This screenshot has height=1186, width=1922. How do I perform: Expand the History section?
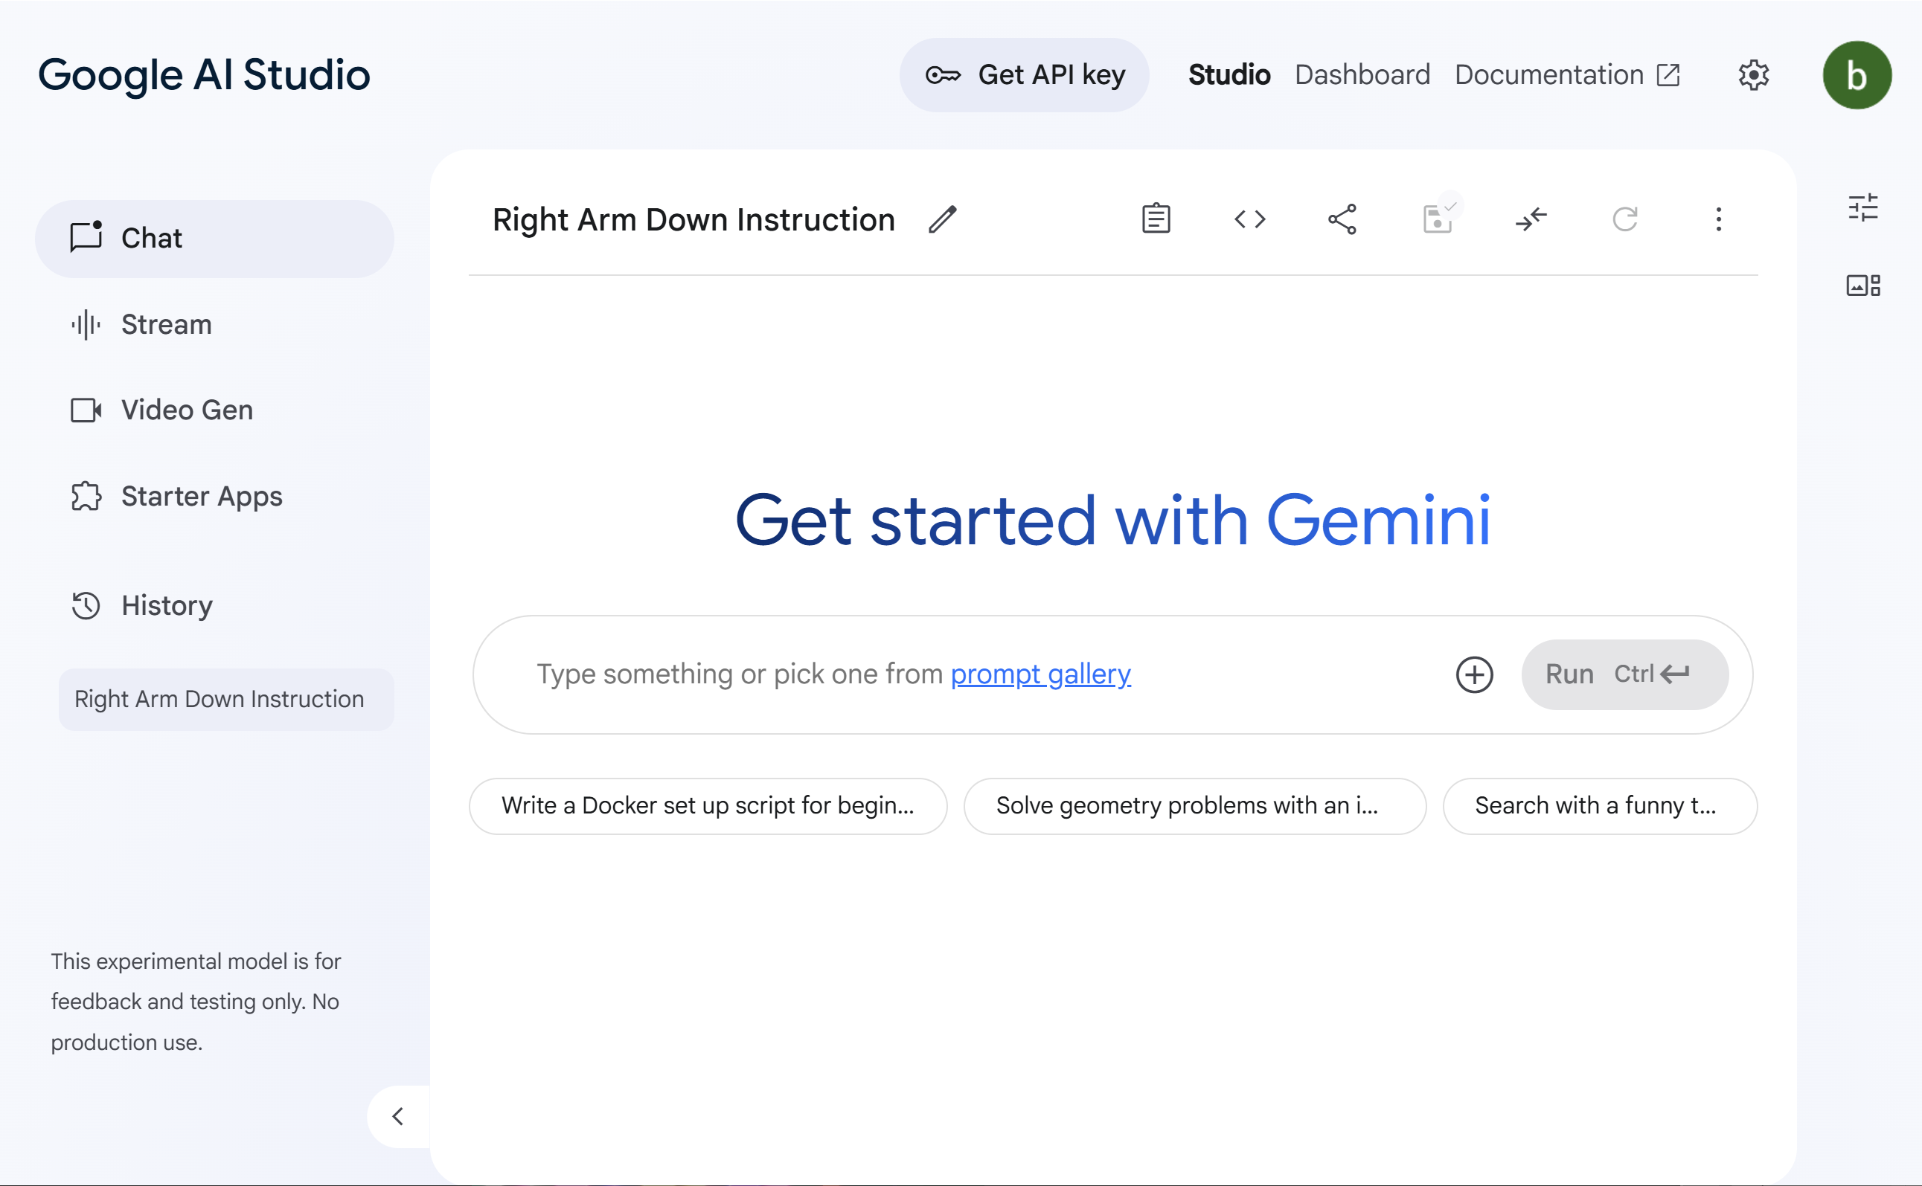pyautogui.click(x=167, y=605)
